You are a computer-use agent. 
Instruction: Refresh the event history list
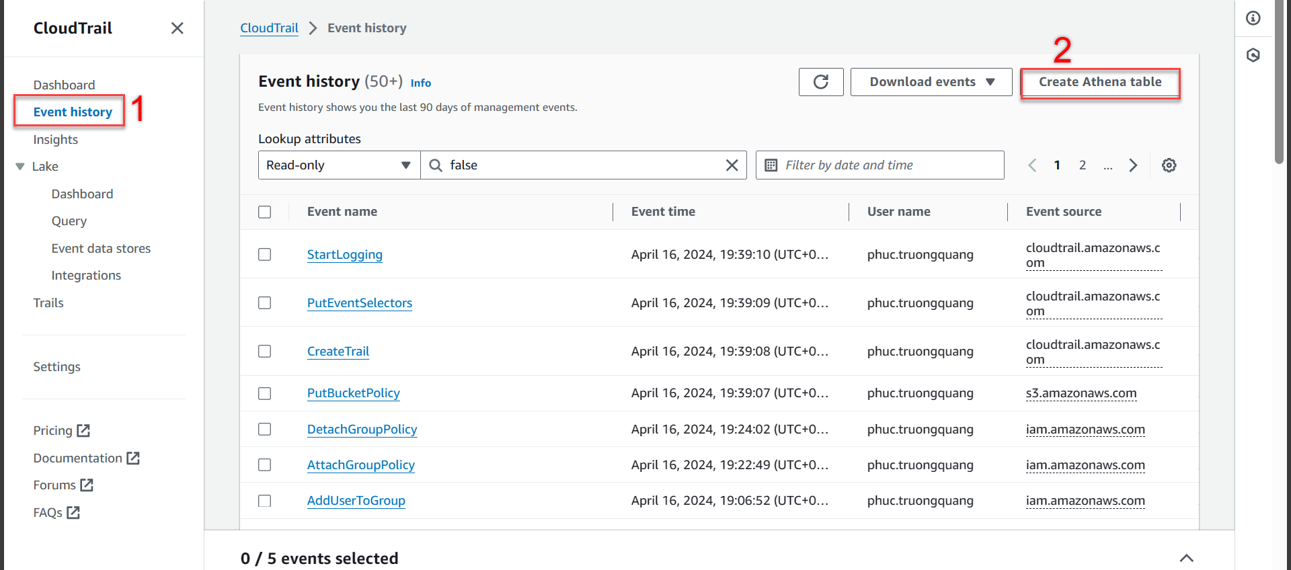point(820,82)
